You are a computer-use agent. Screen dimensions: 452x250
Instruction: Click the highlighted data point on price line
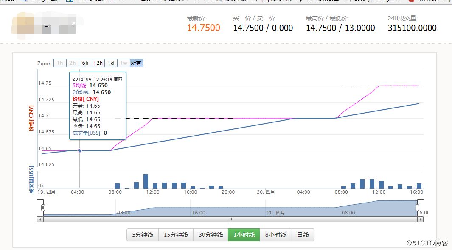click(x=80, y=151)
